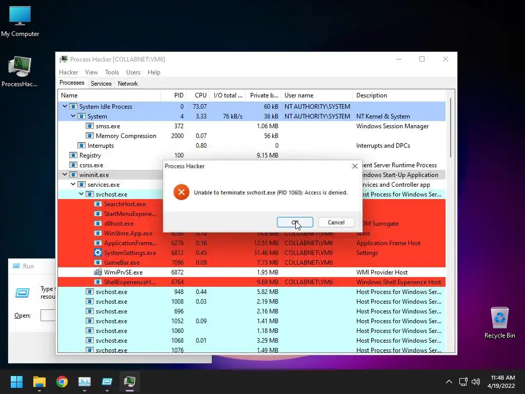
Task: Open the network tray icon
Action: 463,382
